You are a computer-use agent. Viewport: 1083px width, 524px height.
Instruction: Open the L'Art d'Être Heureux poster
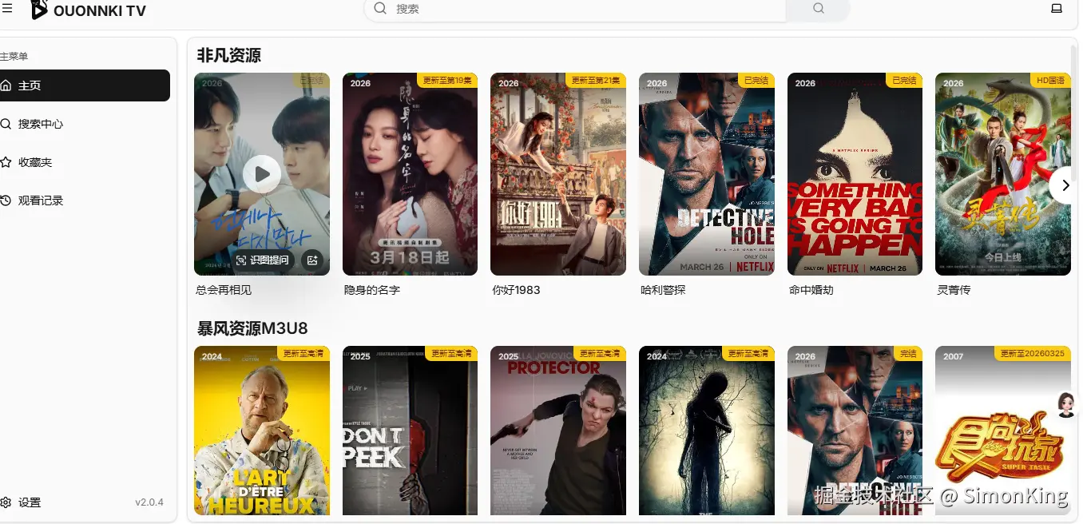[x=262, y=431]
